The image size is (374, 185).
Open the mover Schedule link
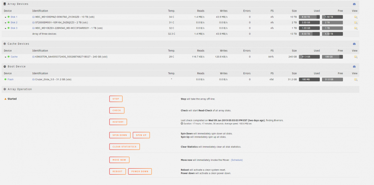point(237,160)
